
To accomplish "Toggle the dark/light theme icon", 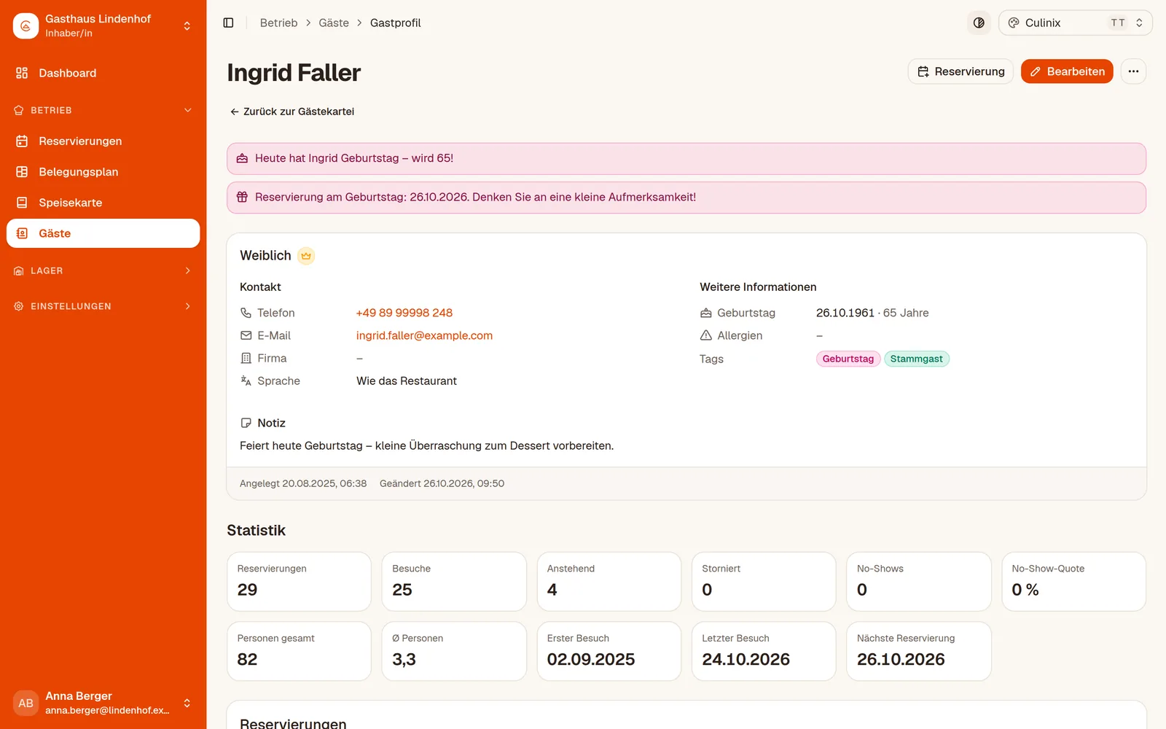I will [x=979, y=23].
